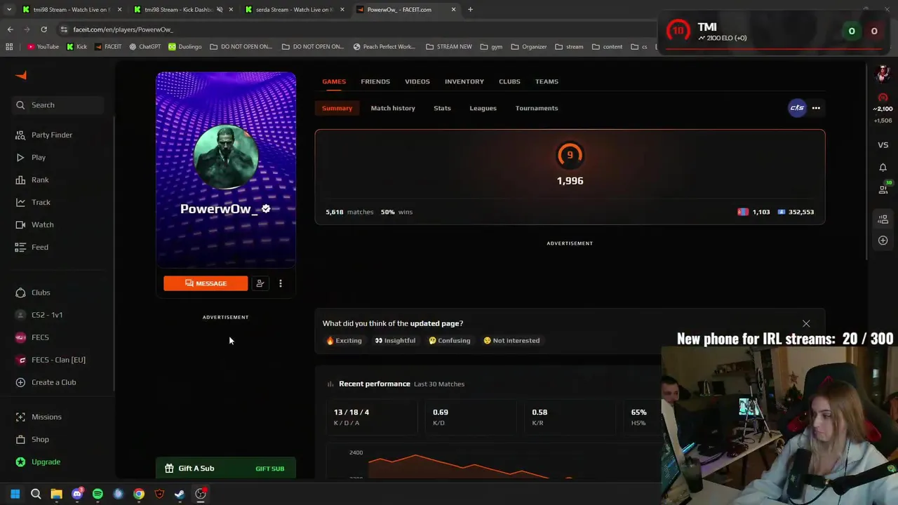Open the Stats sub-tab
Viewport: 898px width, 505px height.
(x=442, y=108)
